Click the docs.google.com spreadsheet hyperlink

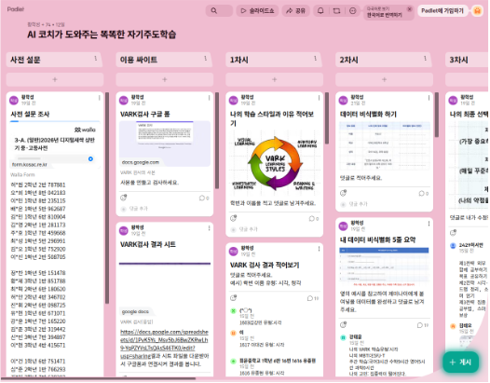coord(164,344)
